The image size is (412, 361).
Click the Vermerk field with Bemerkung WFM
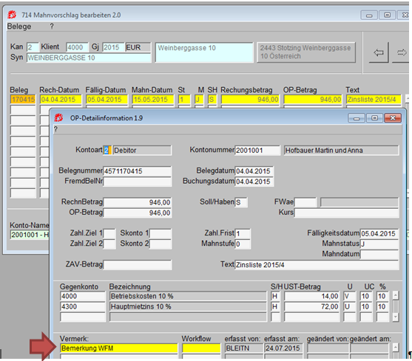119,348
